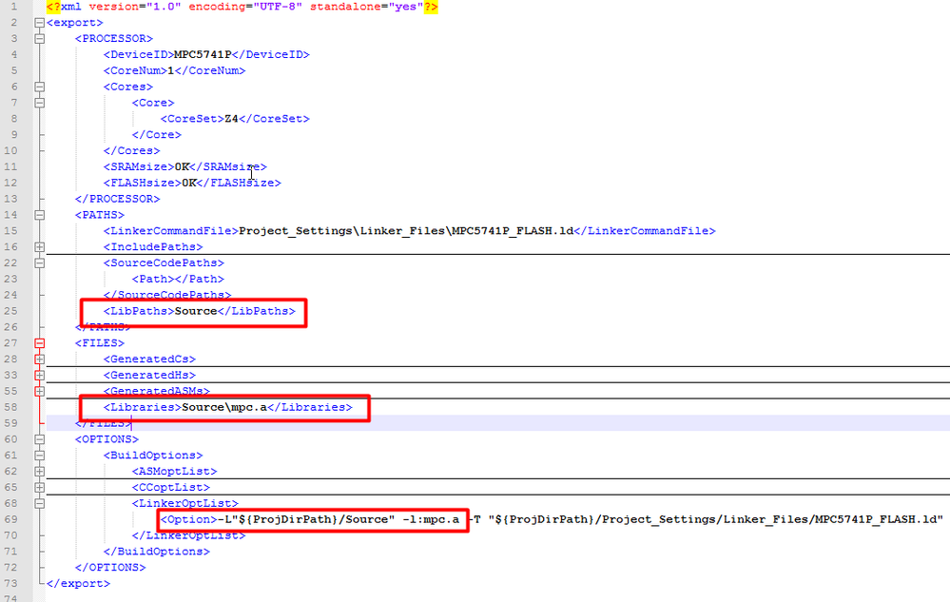The image size is (950, 602).
Task: Expand the ASMoptList folded section
Action: 39,471
